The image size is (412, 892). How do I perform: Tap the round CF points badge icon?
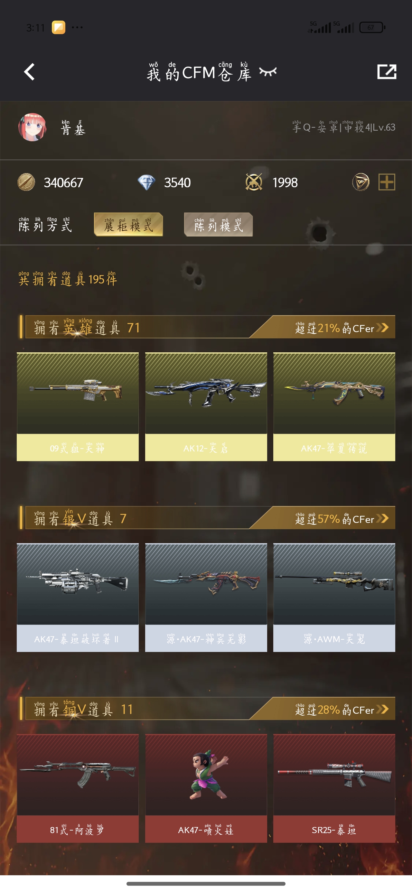361,182
